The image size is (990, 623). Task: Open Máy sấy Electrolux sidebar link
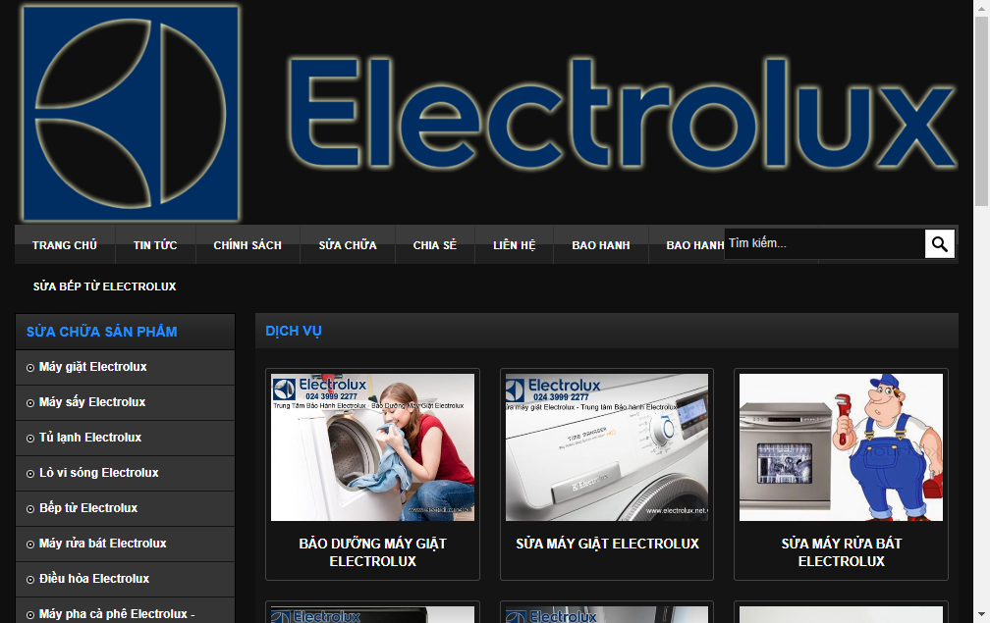[x=92, y=402]
